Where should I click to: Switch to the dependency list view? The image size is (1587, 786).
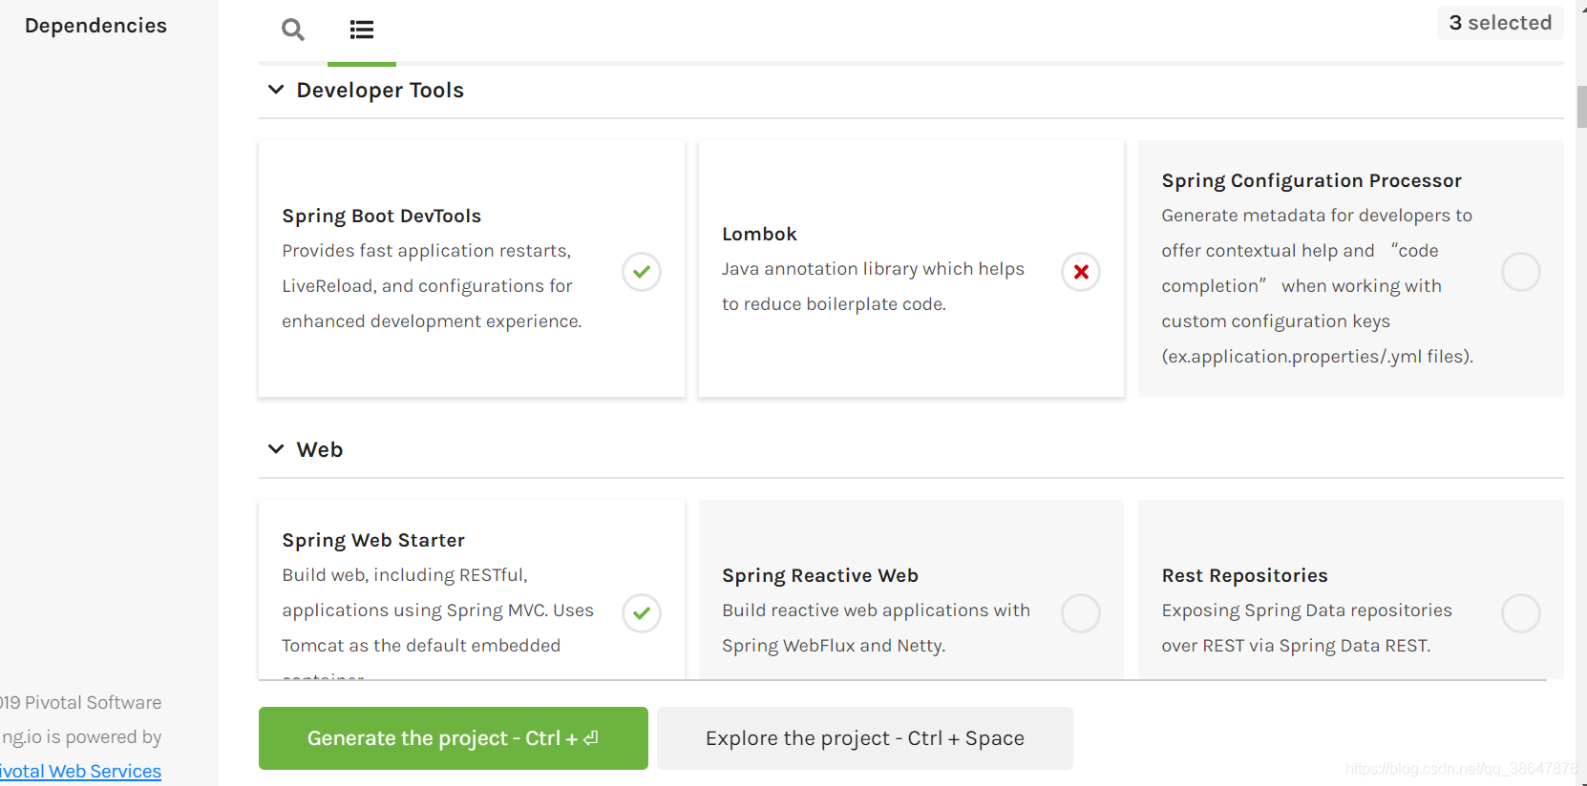(x=362, y=30)
